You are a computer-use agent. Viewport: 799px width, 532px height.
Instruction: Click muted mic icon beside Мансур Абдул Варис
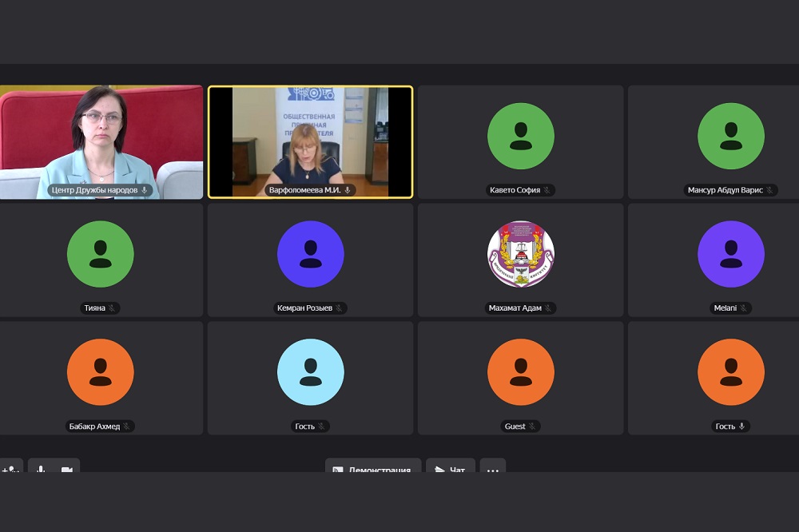click(769, 190)
